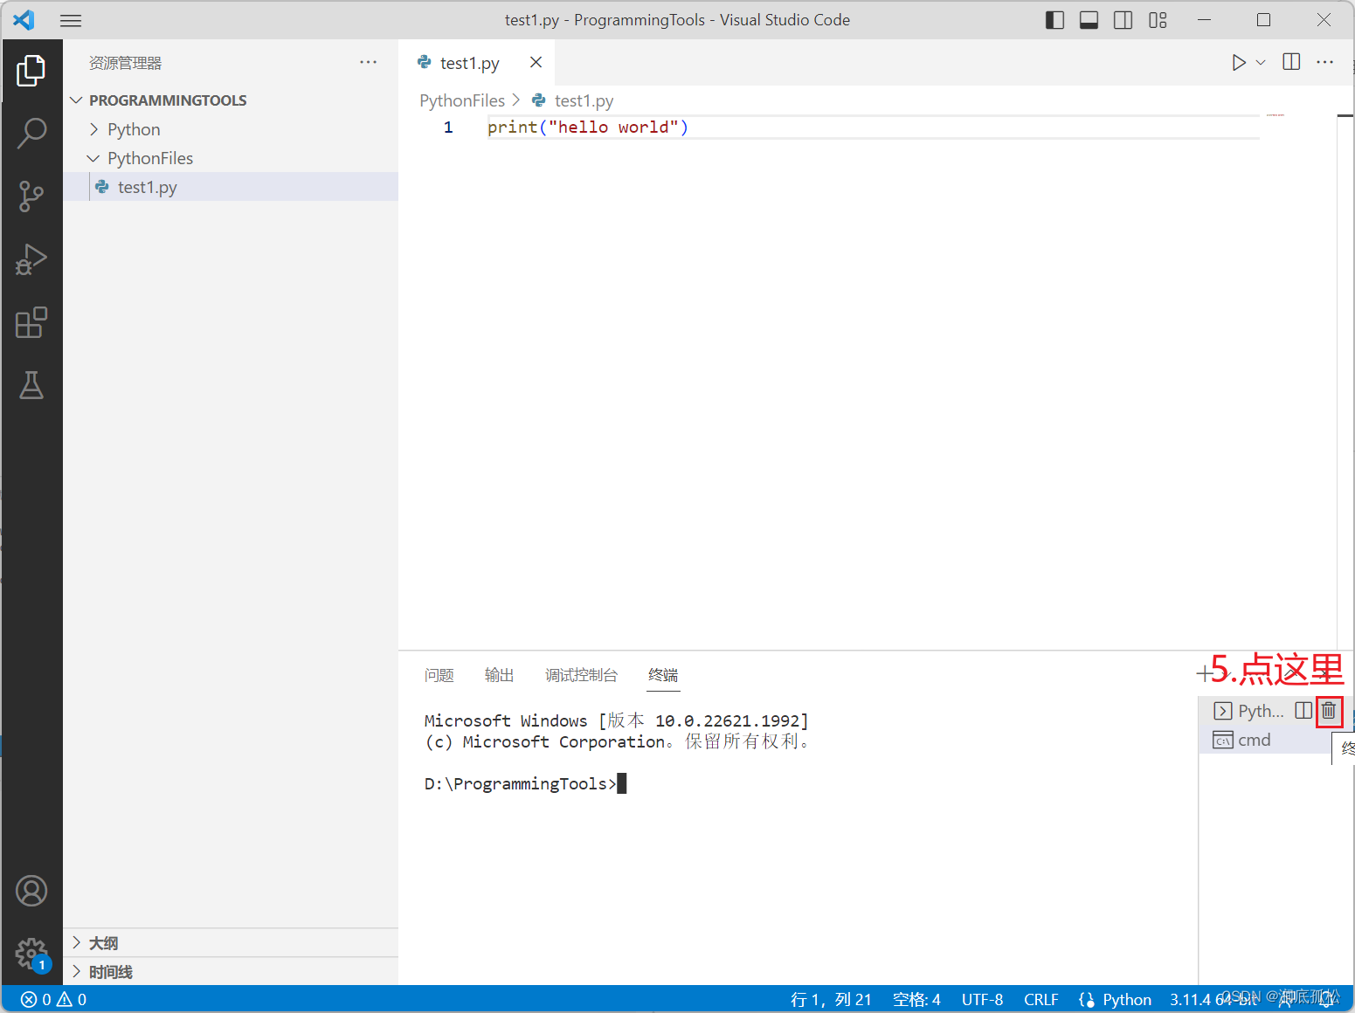Click CRLF line ending status item

[1040, 999]
